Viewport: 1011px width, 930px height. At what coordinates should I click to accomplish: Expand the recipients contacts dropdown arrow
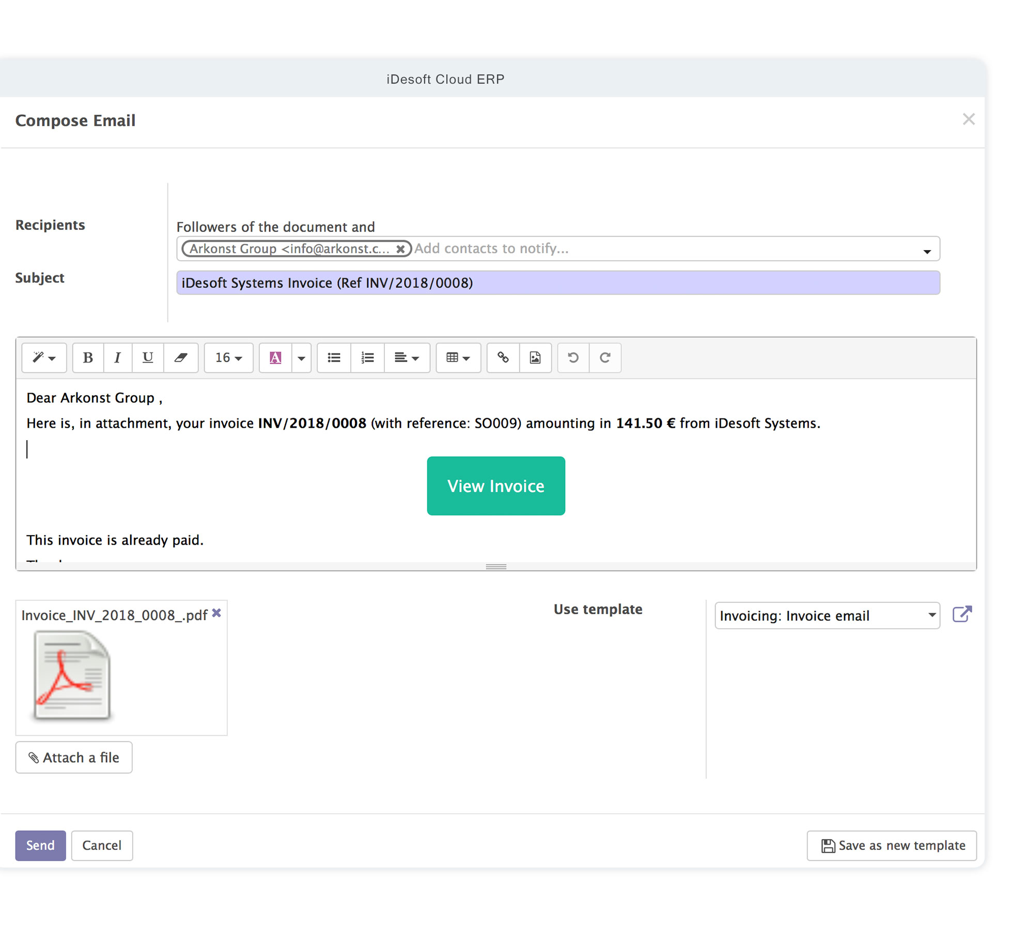click(x=927, y=252)
